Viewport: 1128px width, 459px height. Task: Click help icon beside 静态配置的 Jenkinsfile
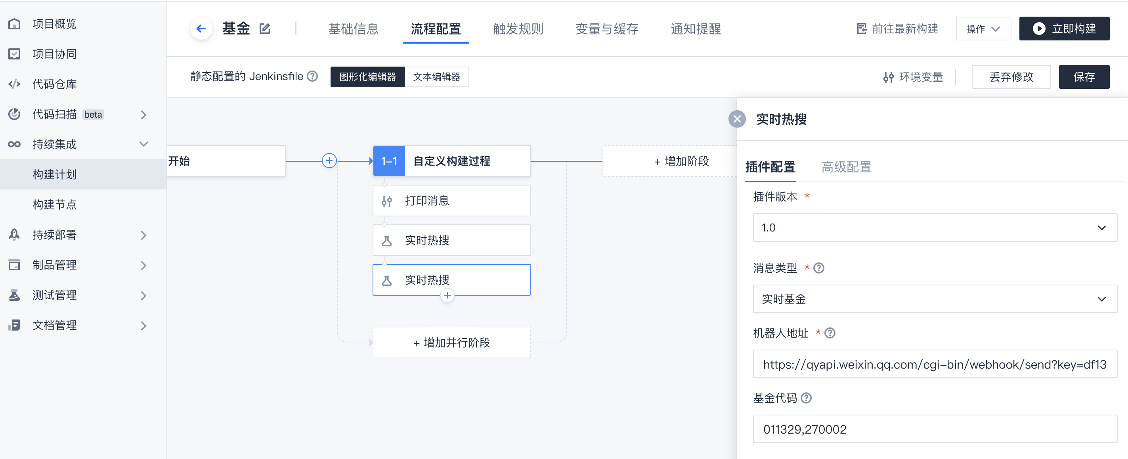click(312, 76)
